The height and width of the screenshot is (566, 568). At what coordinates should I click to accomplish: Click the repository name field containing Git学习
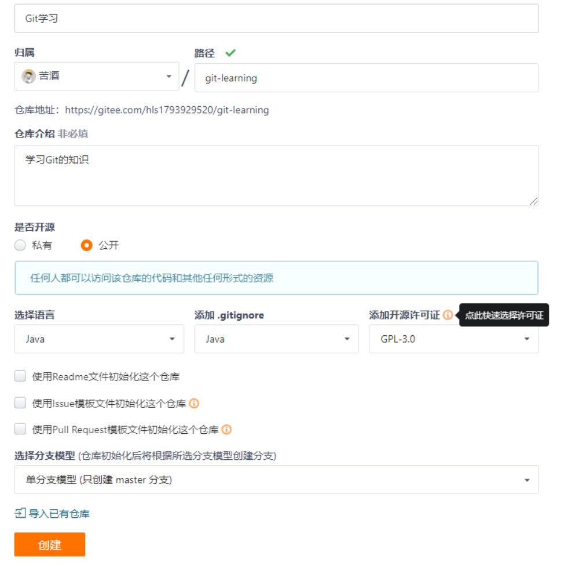click(x=276, y=18)
